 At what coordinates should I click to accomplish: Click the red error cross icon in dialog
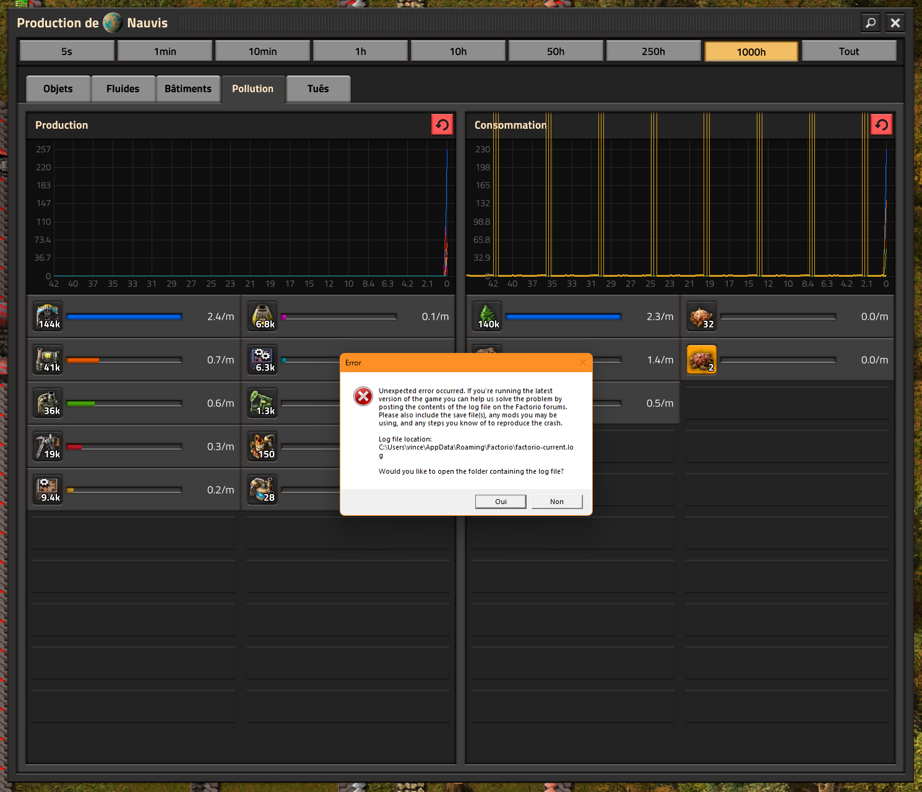coord(363,396)
